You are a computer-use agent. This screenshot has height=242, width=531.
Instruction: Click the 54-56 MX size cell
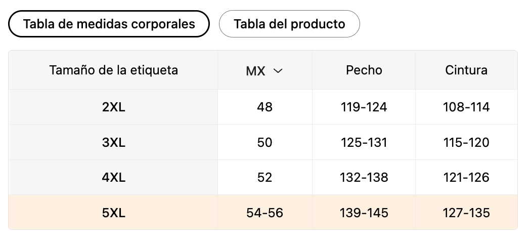pos(265,213)
